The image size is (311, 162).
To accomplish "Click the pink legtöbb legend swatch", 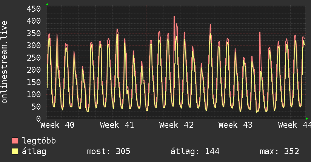I will pyautogui.click(x=15, y=141).
